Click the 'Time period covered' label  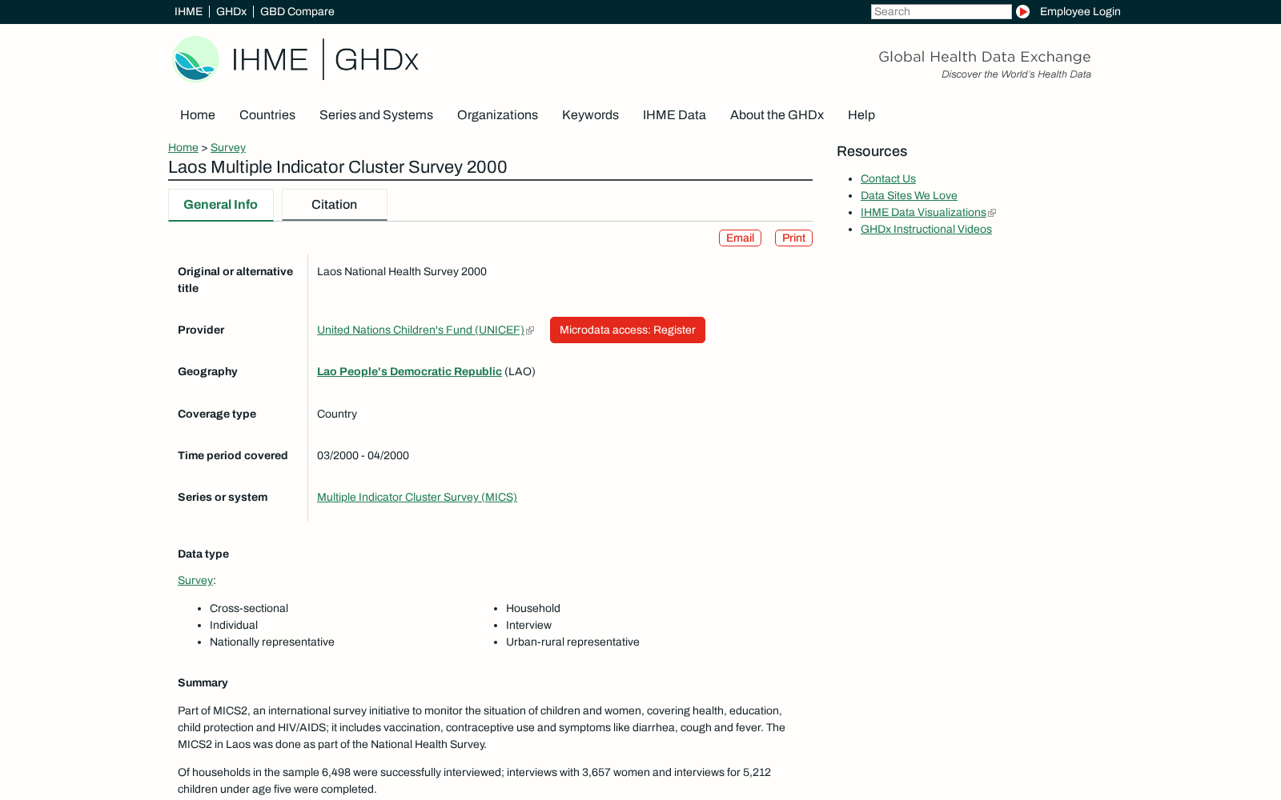233,455
